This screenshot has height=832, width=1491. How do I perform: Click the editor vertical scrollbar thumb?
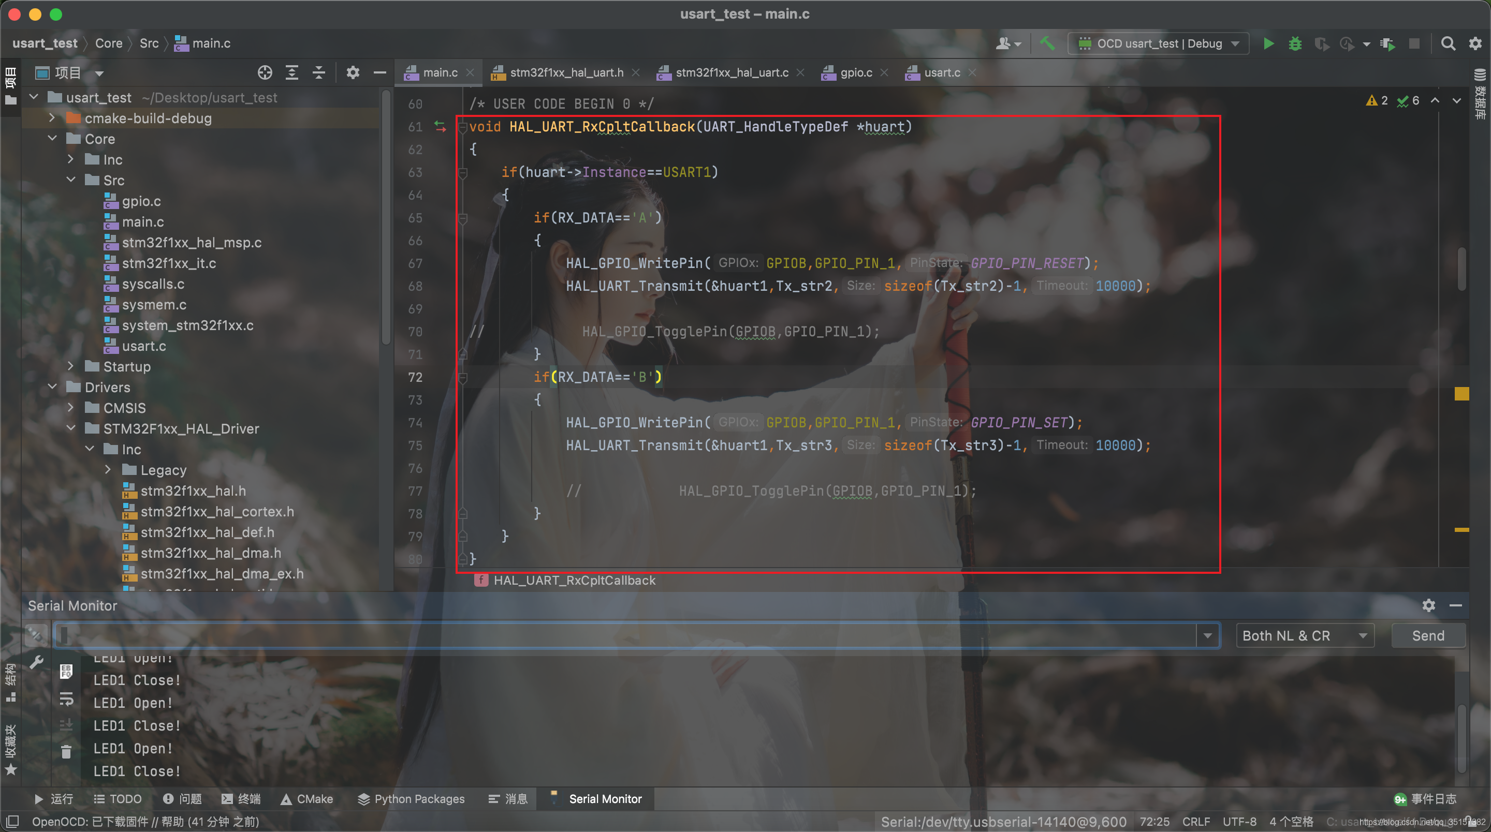[x=1461, y=269]
